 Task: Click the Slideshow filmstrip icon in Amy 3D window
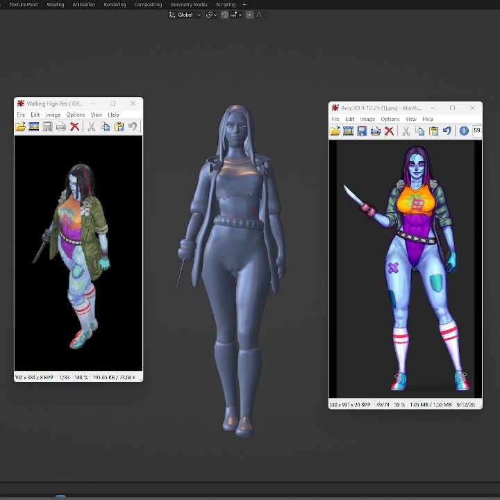[x=348, y=131]
